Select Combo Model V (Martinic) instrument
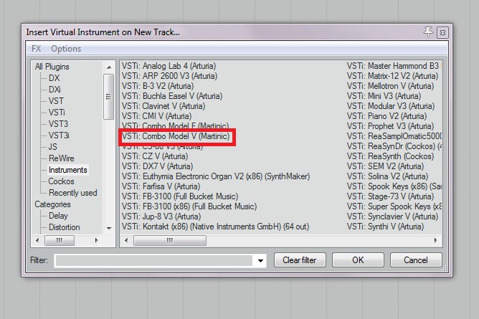Screen dimensions: 479x319 tap(176, 136)
